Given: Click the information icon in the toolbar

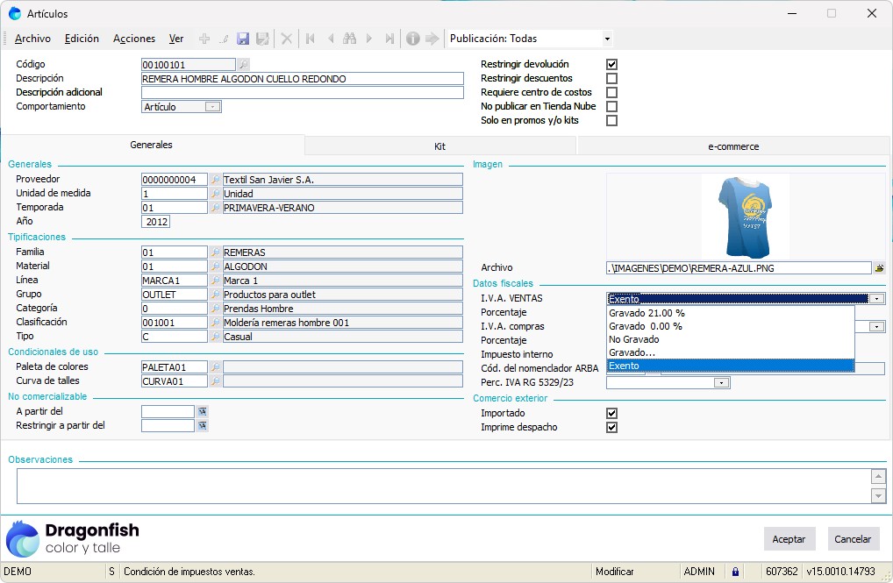Looking at the screenshot, I should point(412,39).
